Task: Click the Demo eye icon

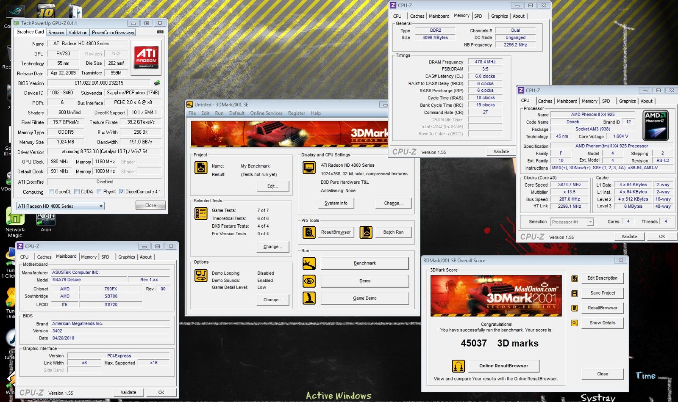Action: pyautogui.click(x=309, y=281)
